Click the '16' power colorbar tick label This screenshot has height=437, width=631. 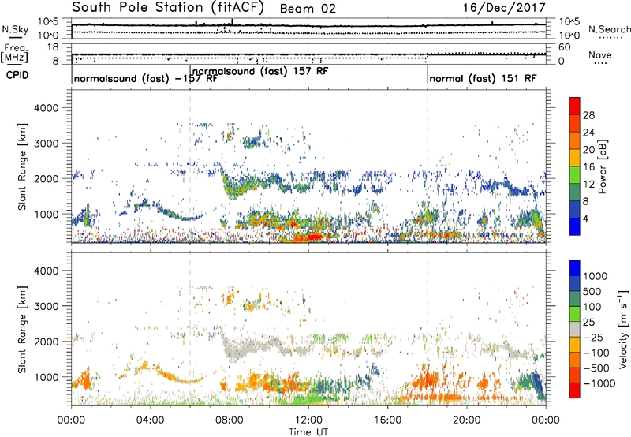(x=588, y=167)
